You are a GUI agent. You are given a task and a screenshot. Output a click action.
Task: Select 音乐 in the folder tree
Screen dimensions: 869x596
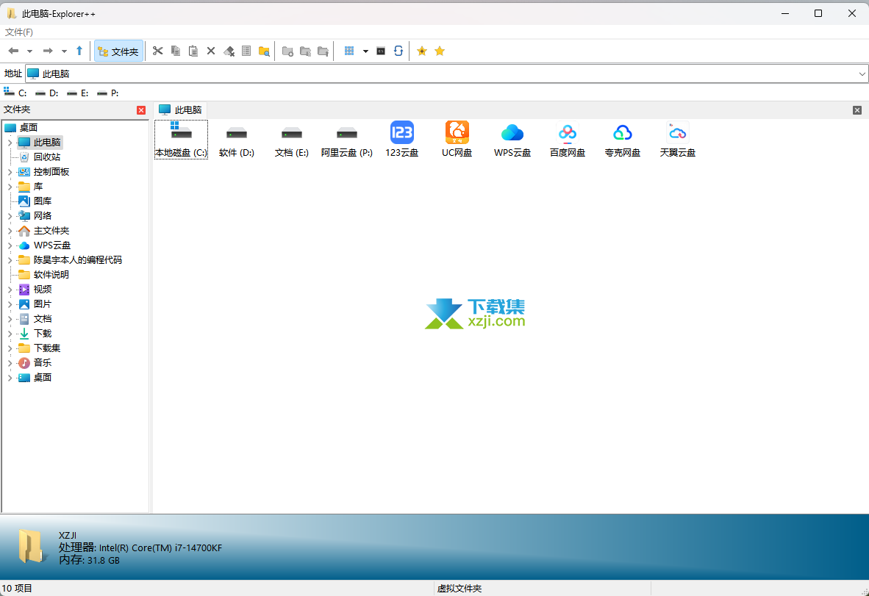[x=43, y=362]
